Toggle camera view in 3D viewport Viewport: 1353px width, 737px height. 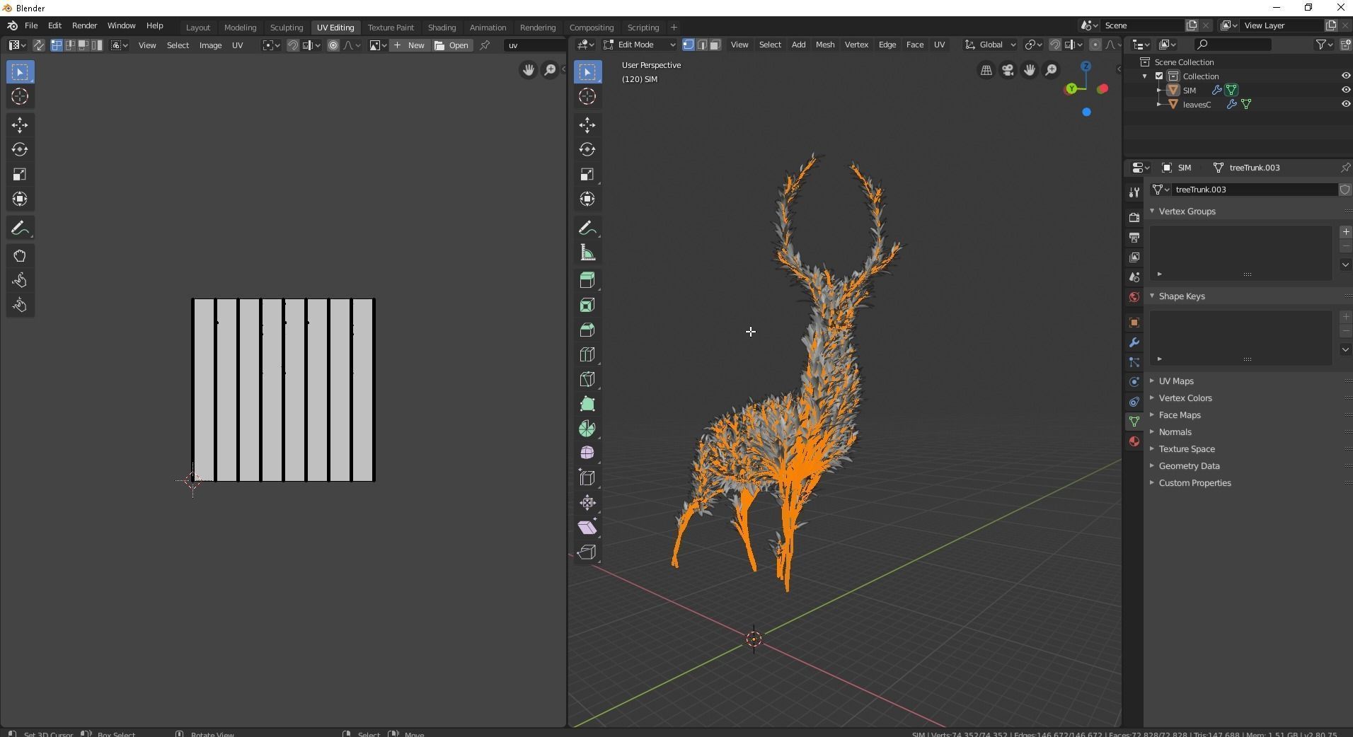point(1008,70)
